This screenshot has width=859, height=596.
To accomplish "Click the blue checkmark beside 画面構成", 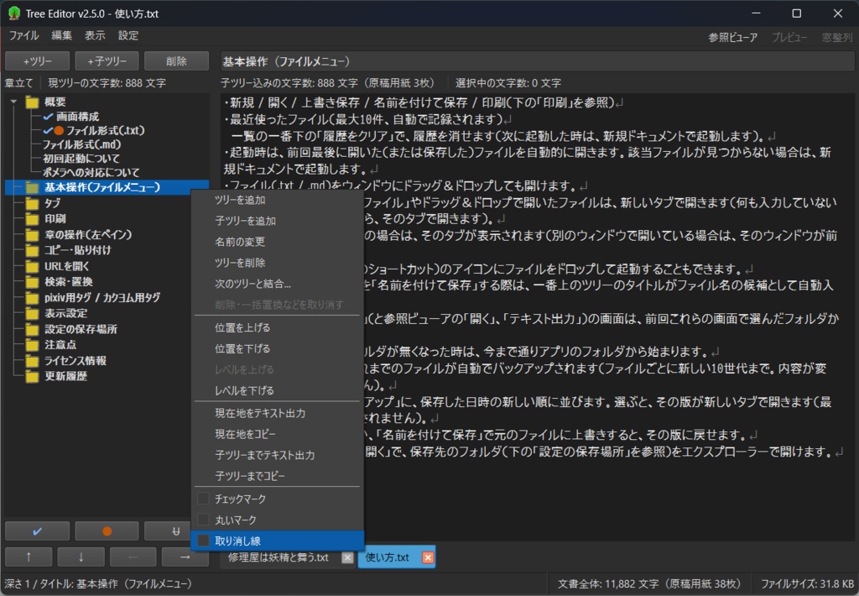I will (x=48, y=116).
